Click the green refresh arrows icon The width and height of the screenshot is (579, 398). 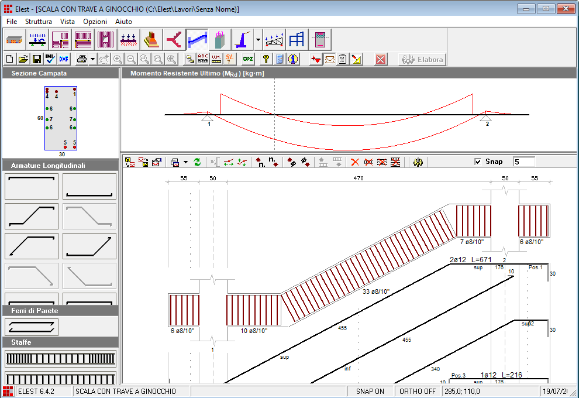[197, 162]
